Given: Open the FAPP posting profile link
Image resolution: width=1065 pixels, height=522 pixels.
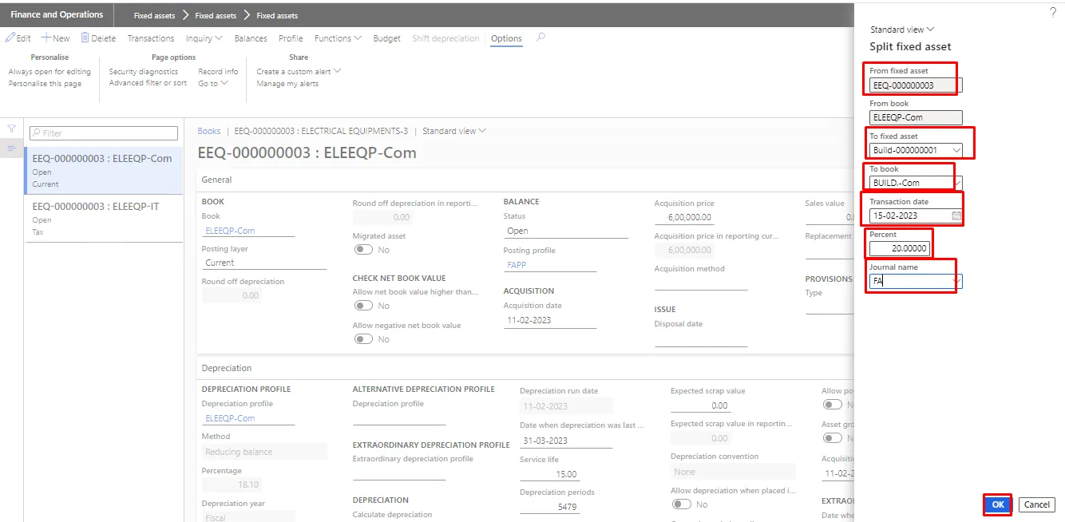Looking at the screenshot, I should (516, 265).
